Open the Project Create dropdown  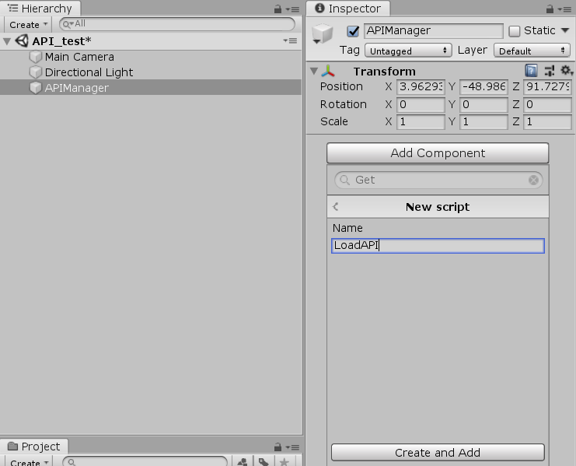(x=29, y=461)
